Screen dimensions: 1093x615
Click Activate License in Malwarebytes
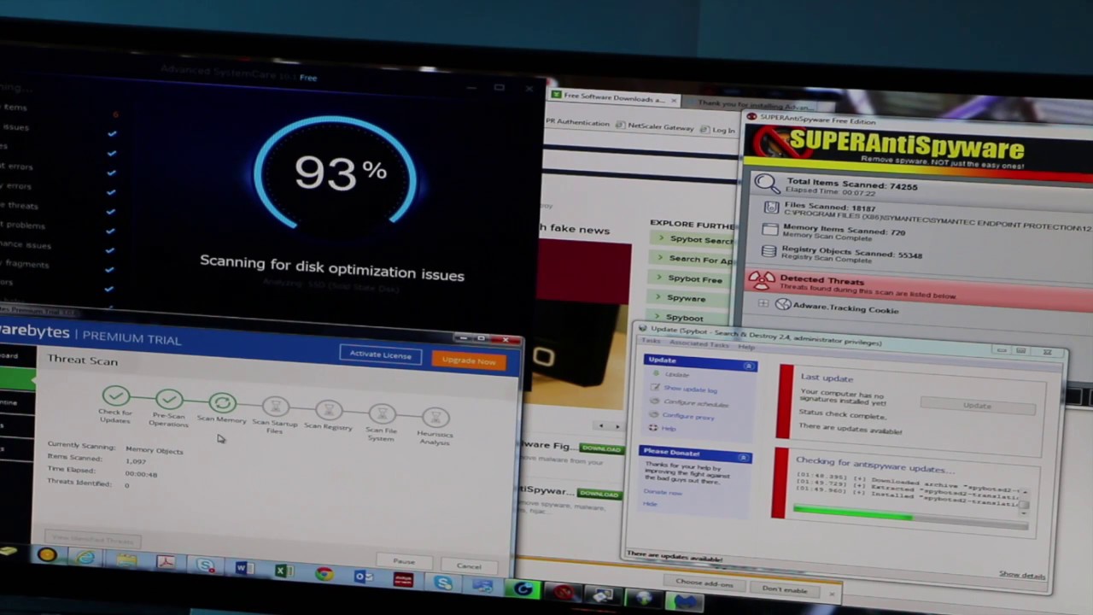[381, 354]
